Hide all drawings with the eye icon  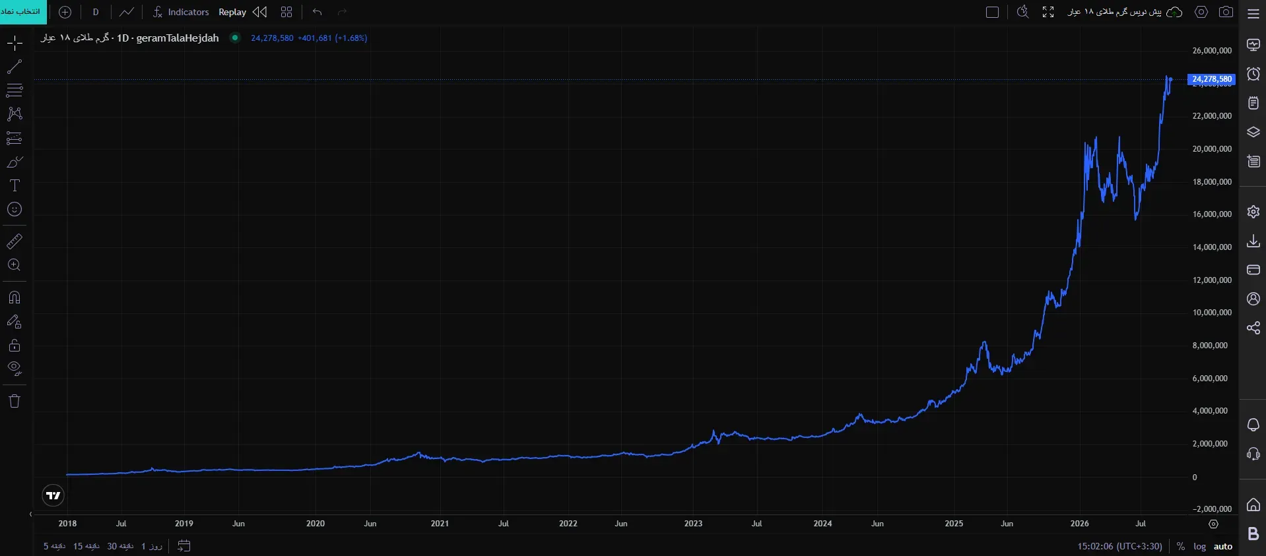(x=15, y=368)
